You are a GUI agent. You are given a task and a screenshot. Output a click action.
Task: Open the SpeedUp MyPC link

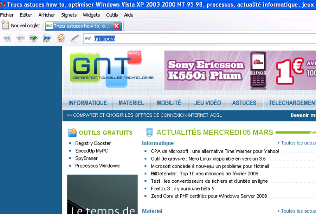[91, 151]
